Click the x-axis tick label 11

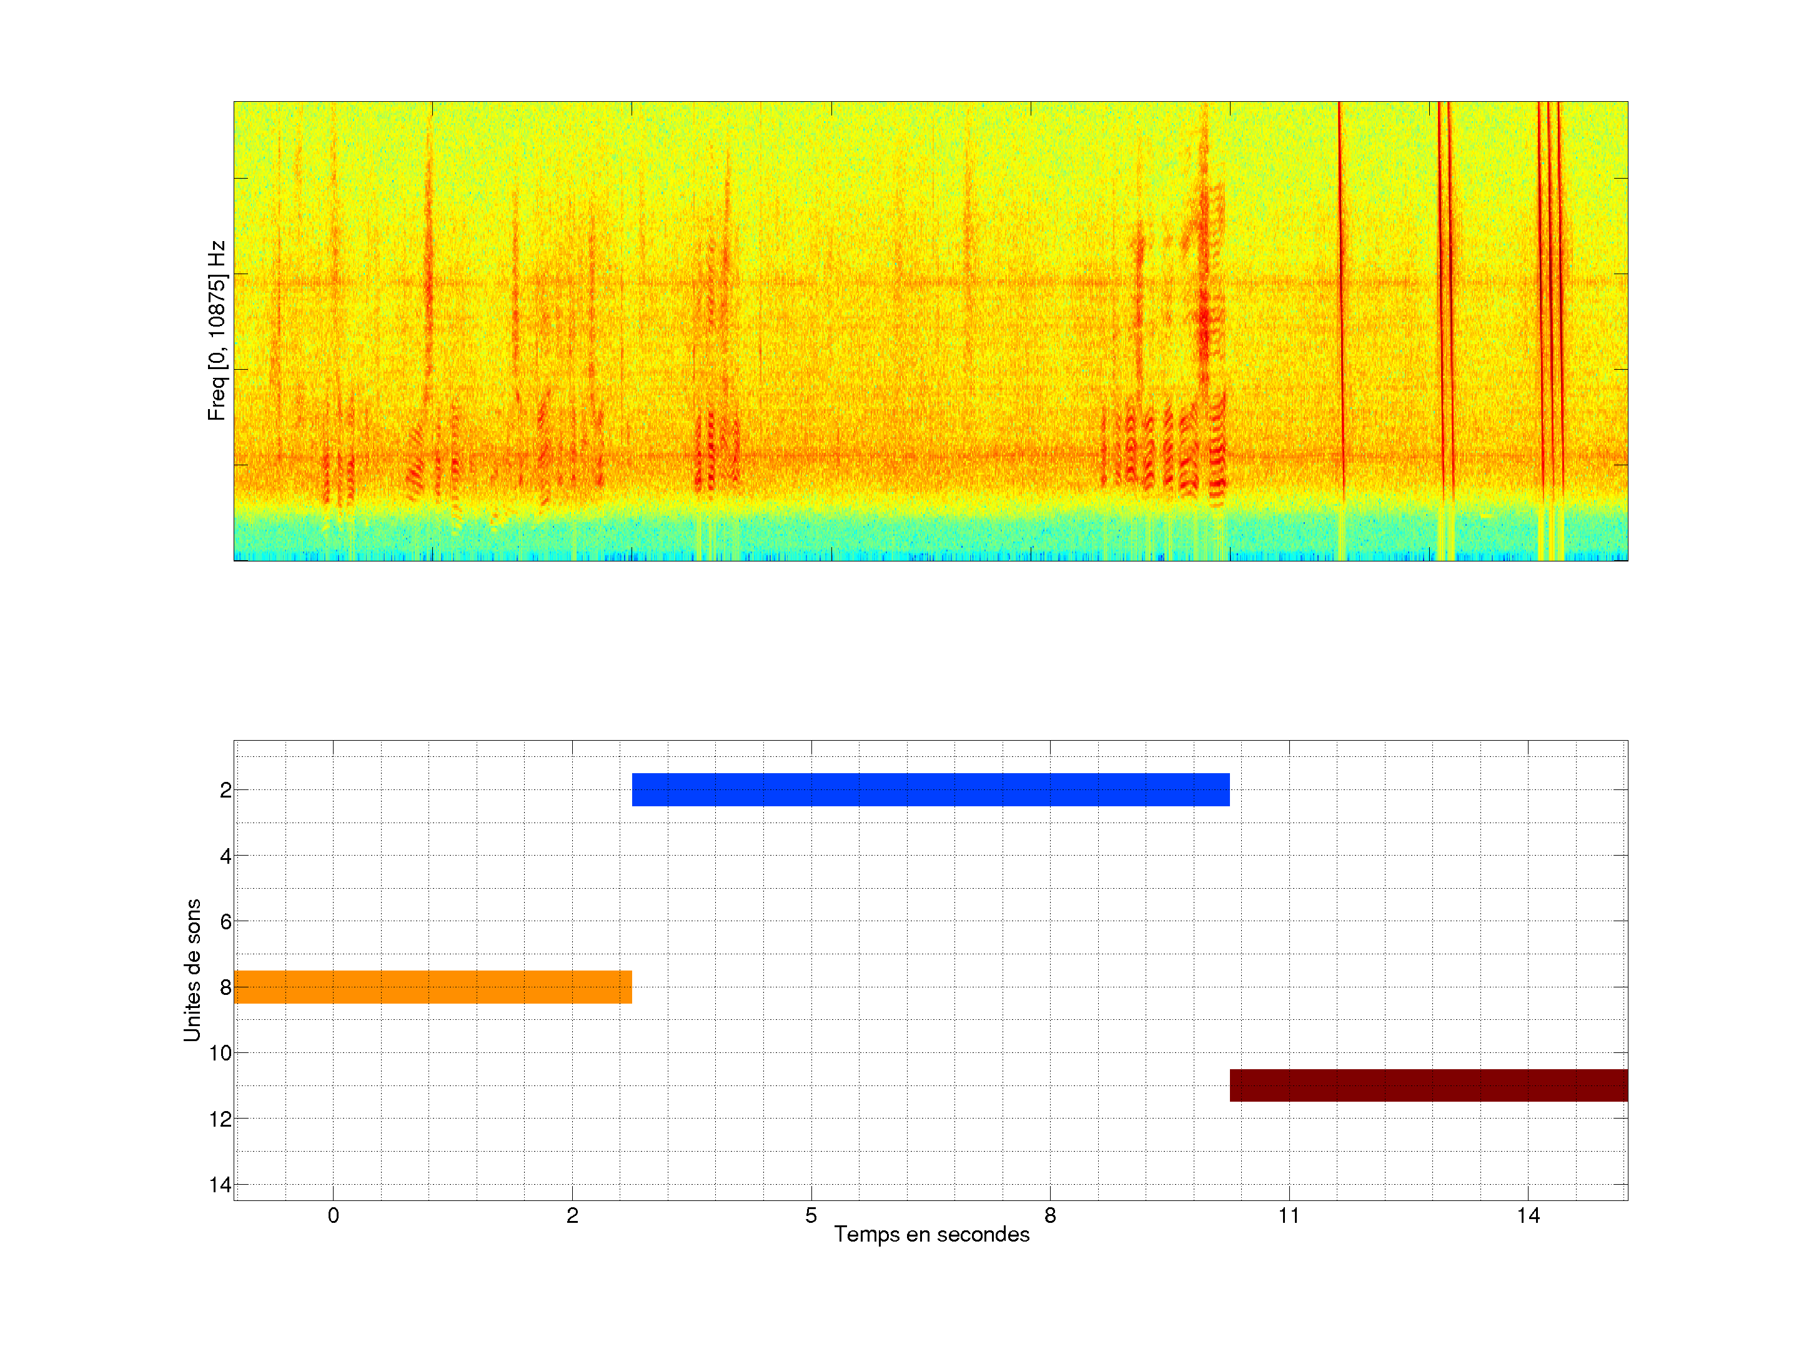1288,1215
